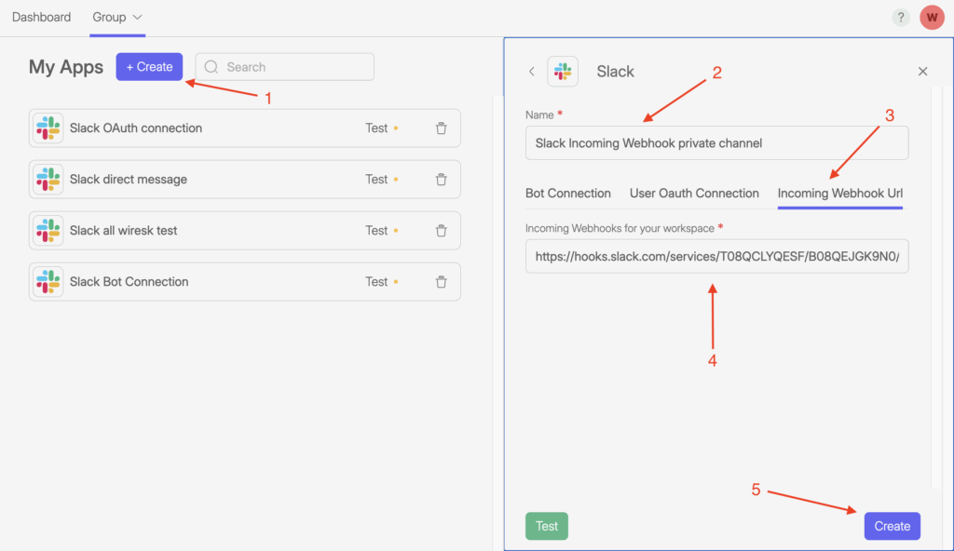954x551 pixels.
Task: Click trash icon for Slack all wiresk test
Action: point(442,231)
